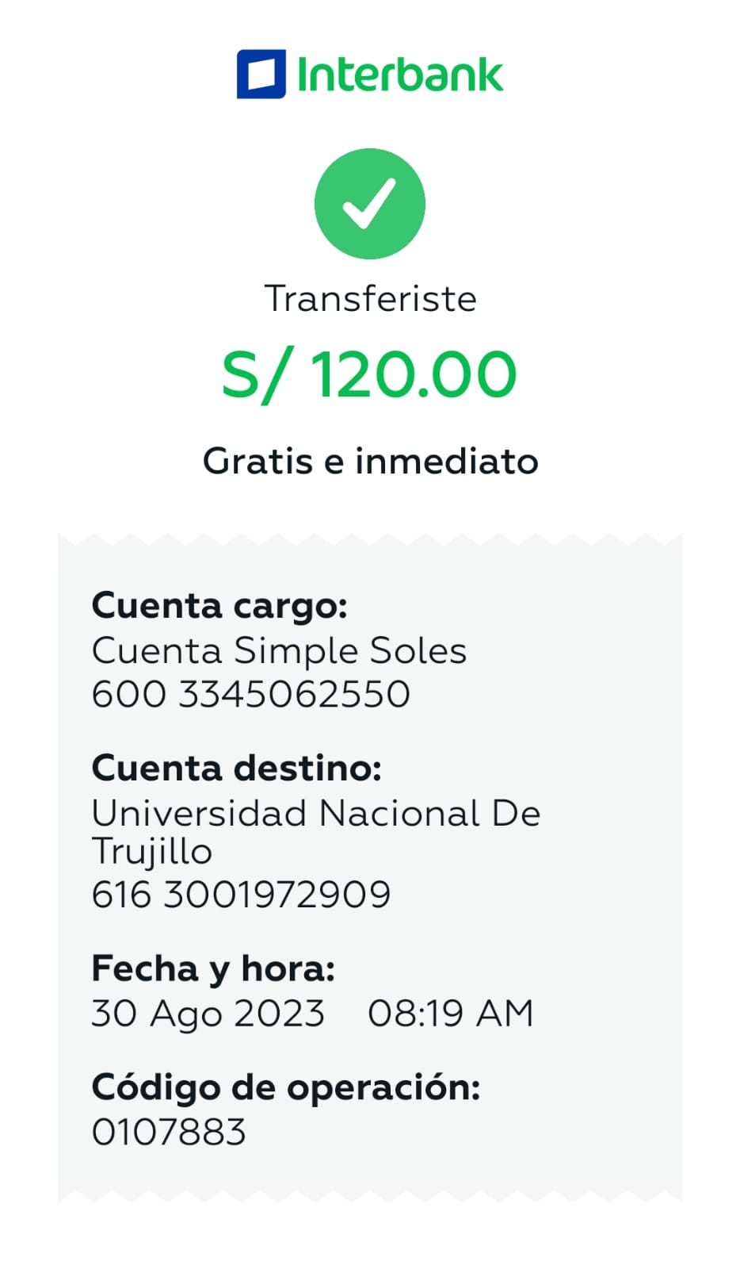Click the Fecha y hora label
This screenshot has height=1269, width=740.
pyautogui.click(x=213, y=968)
